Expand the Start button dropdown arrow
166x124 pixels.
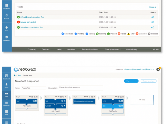pos(134,81)
